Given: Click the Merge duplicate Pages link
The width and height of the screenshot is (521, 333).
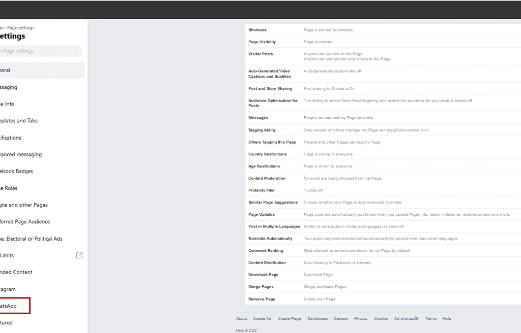Looking at the screenshot, I should tap(325, 287).
